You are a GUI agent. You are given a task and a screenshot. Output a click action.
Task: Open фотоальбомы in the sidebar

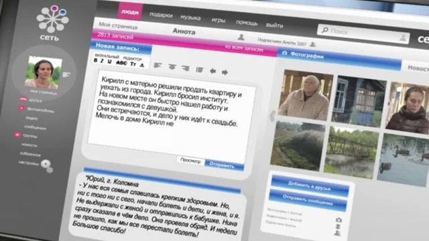click(x=40, y=110)
